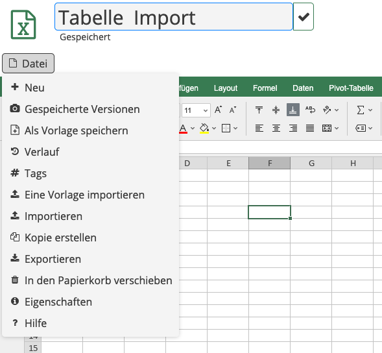Expand the sum function dropdown arrow
The image size is (382, 353).
click(370, 110)
